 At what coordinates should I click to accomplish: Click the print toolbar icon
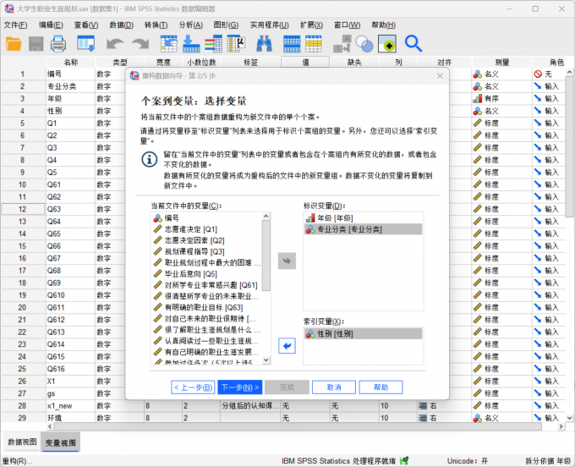tap(58, 44)
